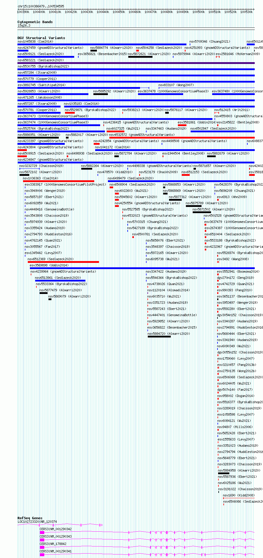The image size is (263, 558).
Task: Click nsv478570 (Kidd2010) label
Action: click(115, 172)
